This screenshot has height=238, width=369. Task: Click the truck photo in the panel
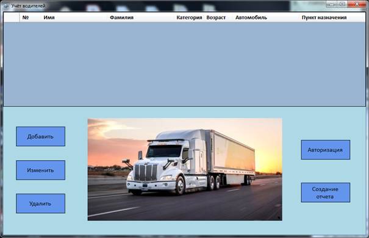[185, 169]
